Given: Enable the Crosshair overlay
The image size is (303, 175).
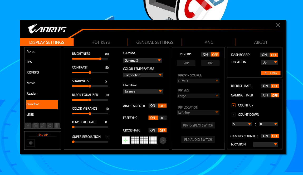Looking at the screenshot, I should coord(153,130).
